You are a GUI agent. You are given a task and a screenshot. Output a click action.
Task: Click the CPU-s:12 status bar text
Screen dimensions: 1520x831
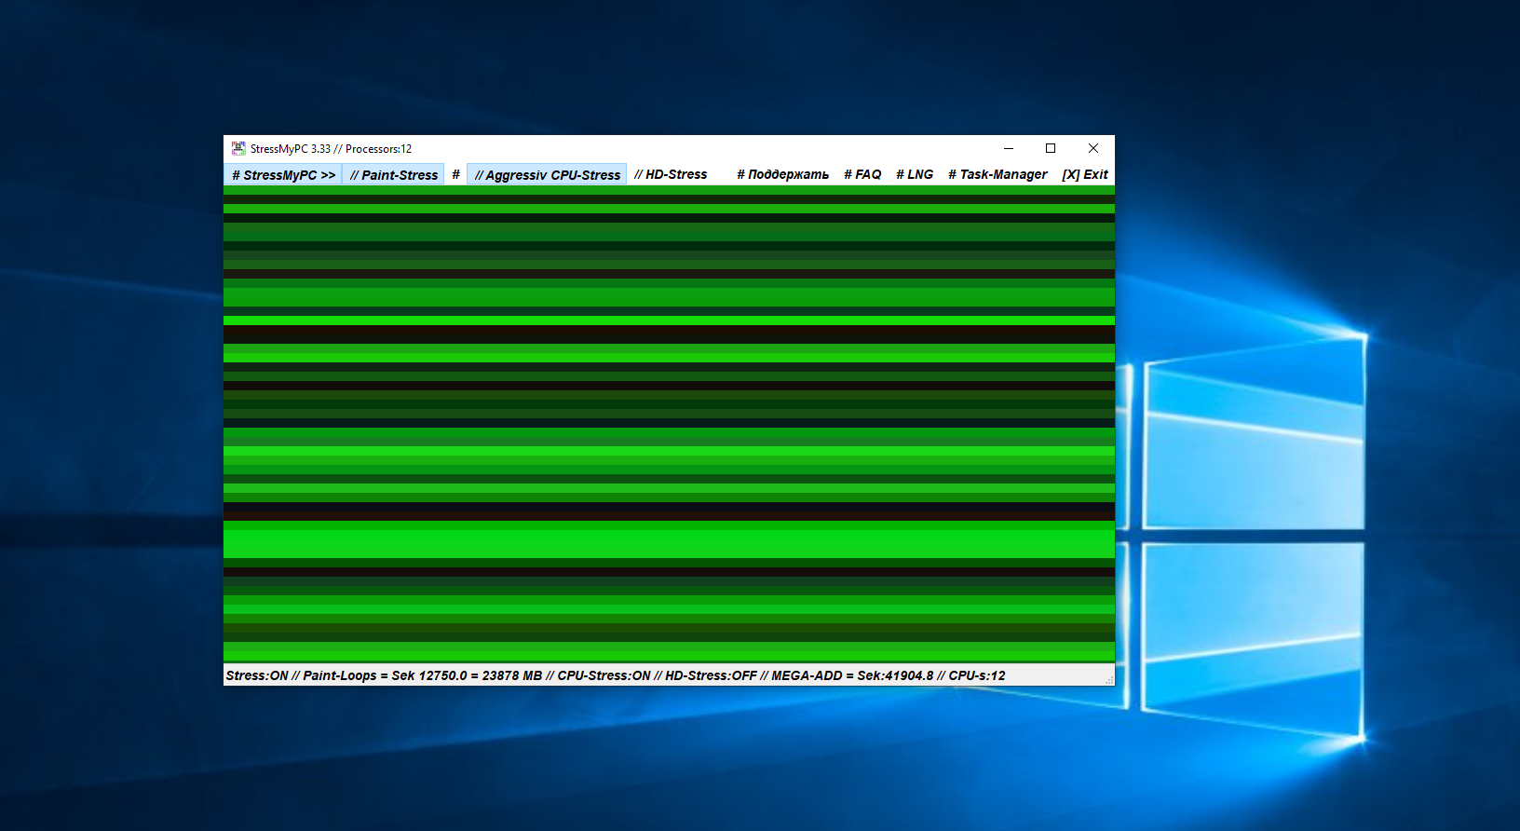pyautogui.click(x=977, y=675)
